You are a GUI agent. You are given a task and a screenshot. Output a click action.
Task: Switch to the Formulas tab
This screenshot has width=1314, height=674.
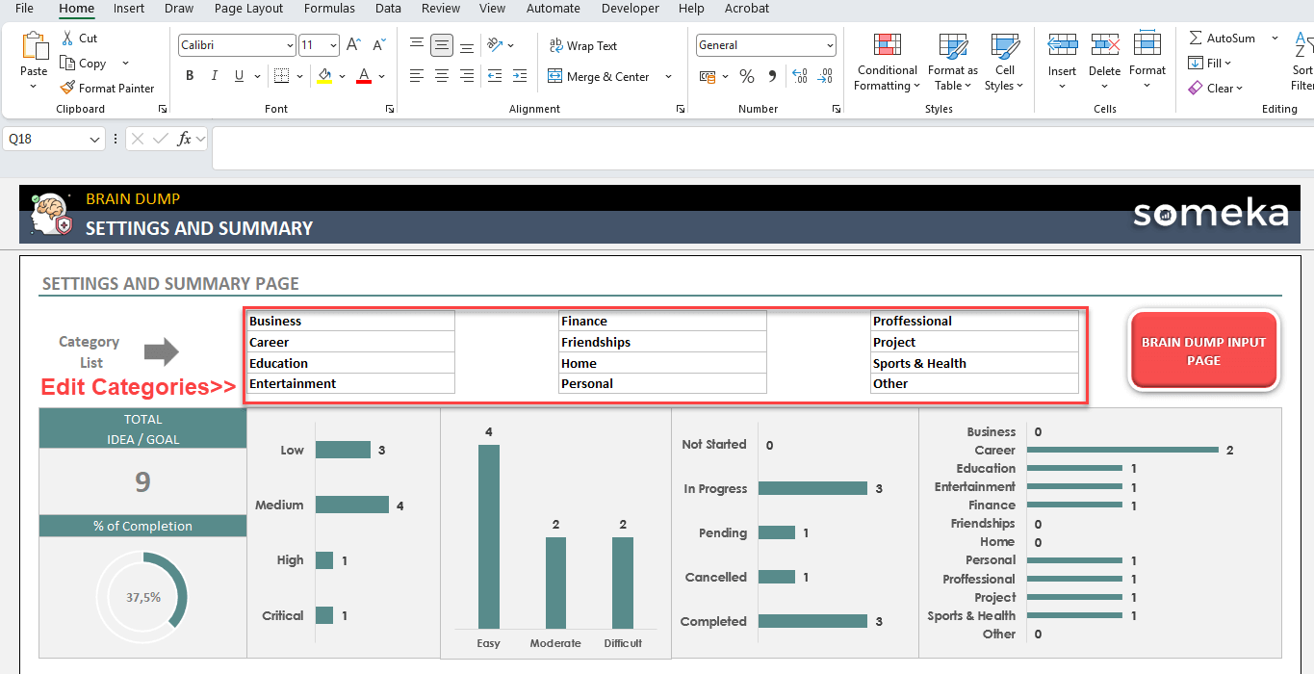329,9
